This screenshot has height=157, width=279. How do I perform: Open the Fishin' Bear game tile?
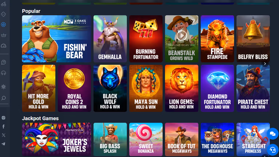pyautogui.click(x=57, y=39)
